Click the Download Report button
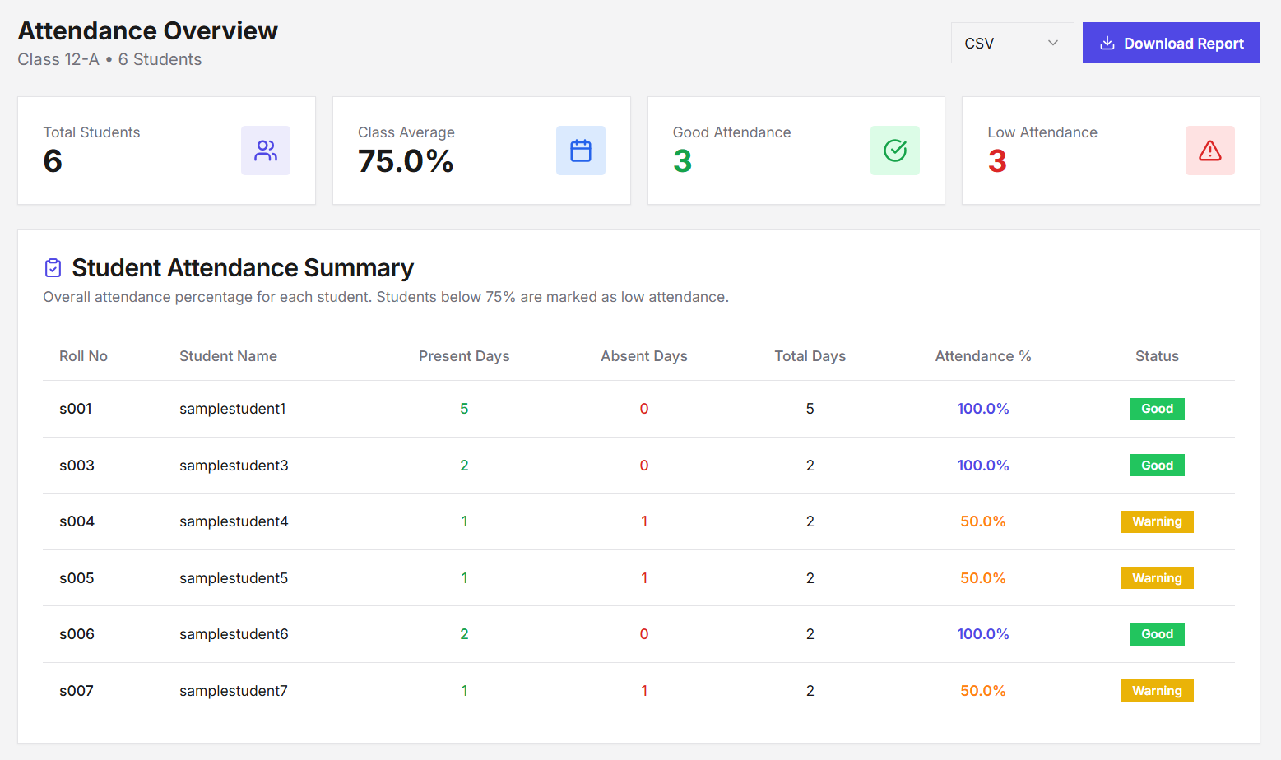Screen dimensions: 1281x760 coord(1171,43)
